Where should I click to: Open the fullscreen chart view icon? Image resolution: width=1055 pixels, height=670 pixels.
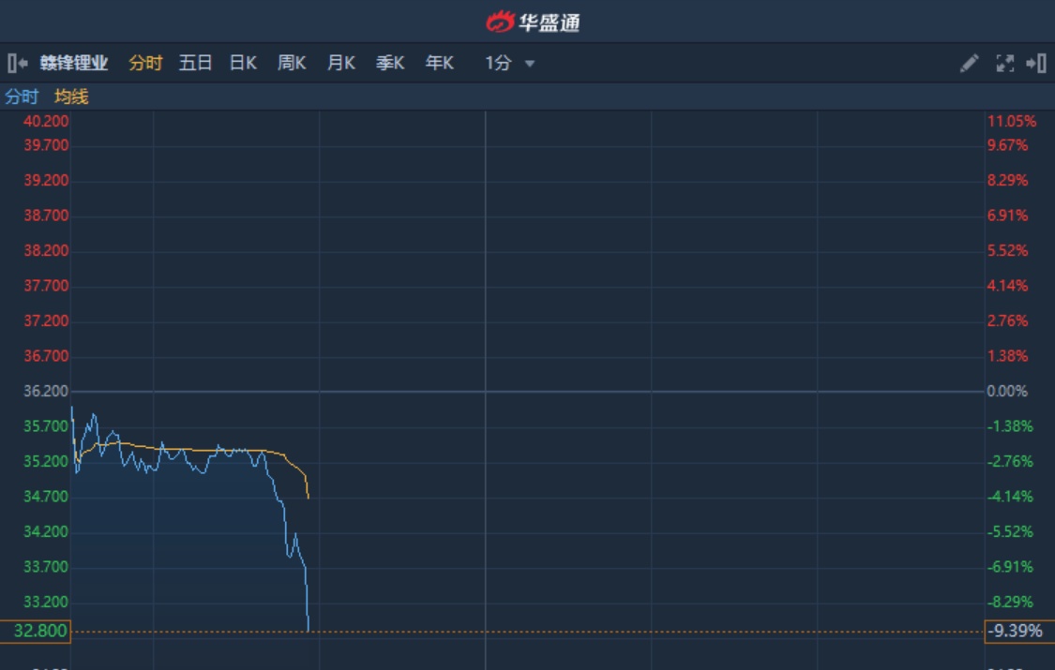[1004, 63]
